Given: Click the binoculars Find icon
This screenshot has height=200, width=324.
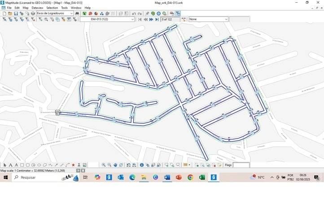Looking at the screenshot, I should [77, 13].
